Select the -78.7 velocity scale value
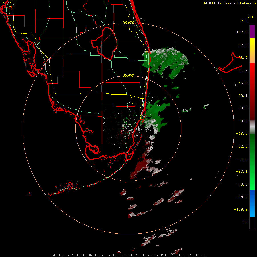The height and width of the screenshot is (257, 257). pyautogui.click(x=242, y=184)
